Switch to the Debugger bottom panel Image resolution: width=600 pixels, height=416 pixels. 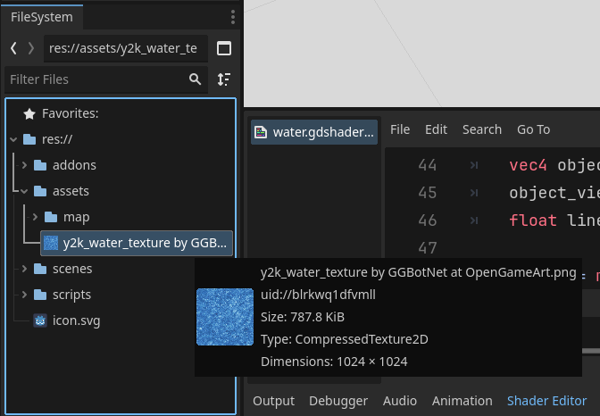pos(338,401)
